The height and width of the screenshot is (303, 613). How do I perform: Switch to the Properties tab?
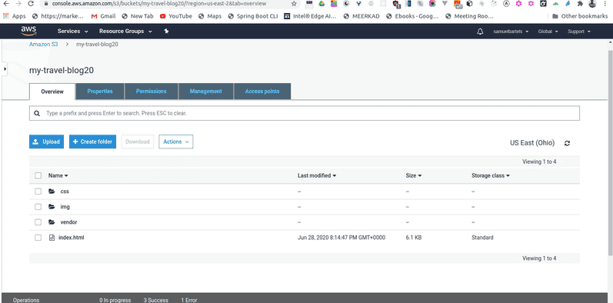100,91
